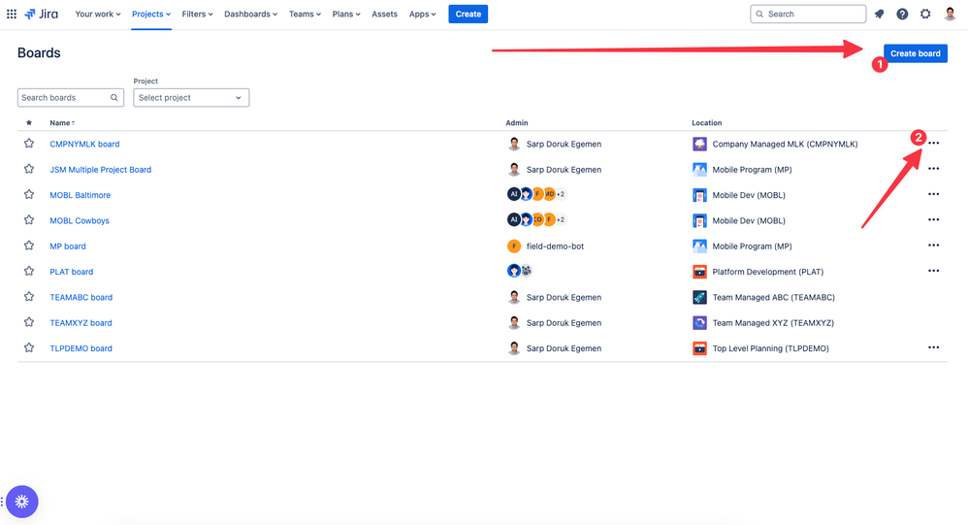Star the PLAT board
This screenshot has height=525, width=968.
(x=29, y=271)
